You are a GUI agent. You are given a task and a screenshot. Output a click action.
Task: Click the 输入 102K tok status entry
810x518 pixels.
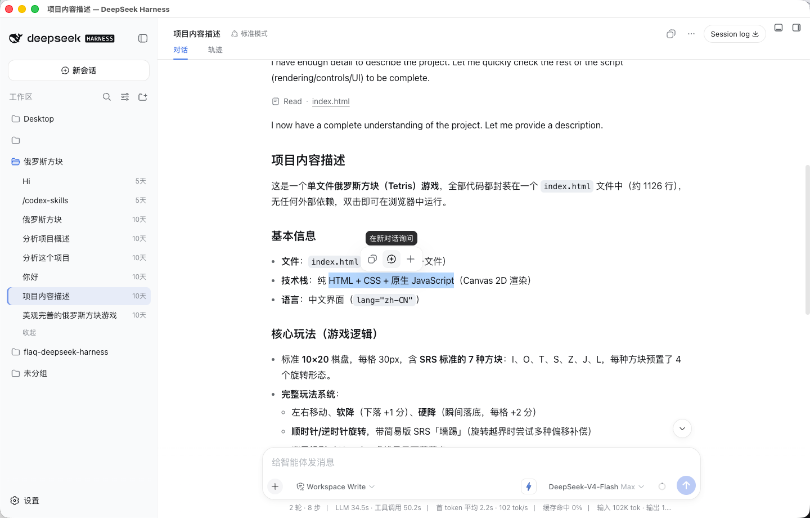[x=619, y=508]
